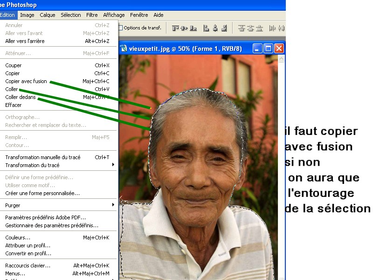The image size is (373, 280).
Task: Choose Annuler in the Edition menu
Action: point(59,25)
